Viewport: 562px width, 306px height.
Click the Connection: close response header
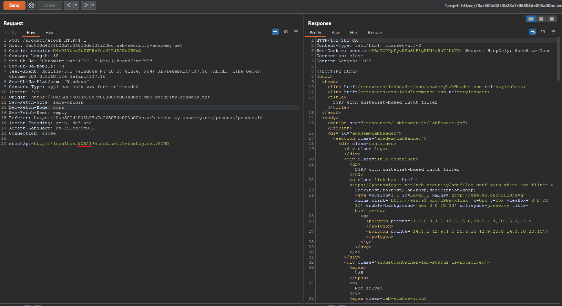tap(339, 56)
